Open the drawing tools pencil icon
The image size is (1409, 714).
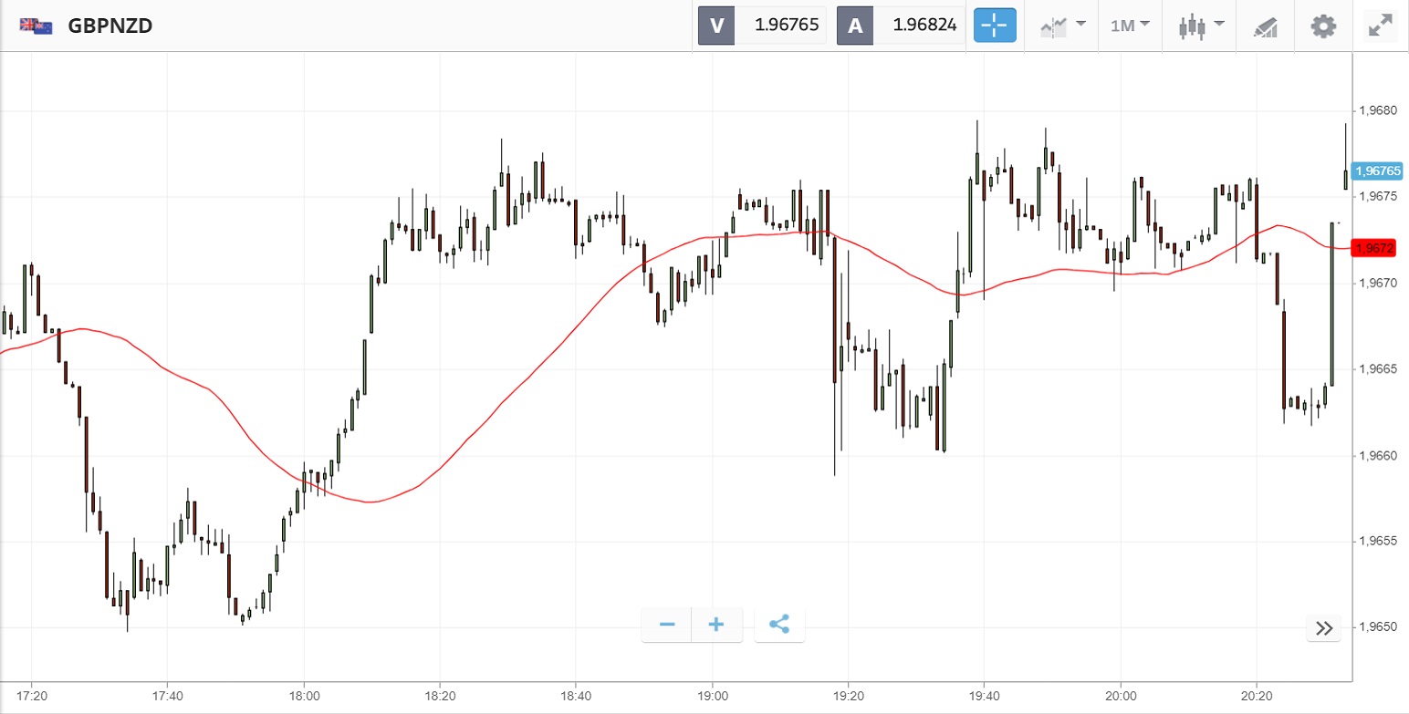tap(1266, 26)
